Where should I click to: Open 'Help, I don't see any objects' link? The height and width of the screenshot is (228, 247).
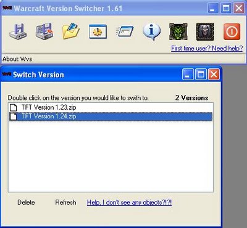click(129, 202)
